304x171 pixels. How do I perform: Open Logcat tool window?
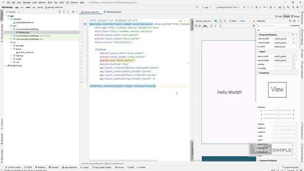pos(85,167)
